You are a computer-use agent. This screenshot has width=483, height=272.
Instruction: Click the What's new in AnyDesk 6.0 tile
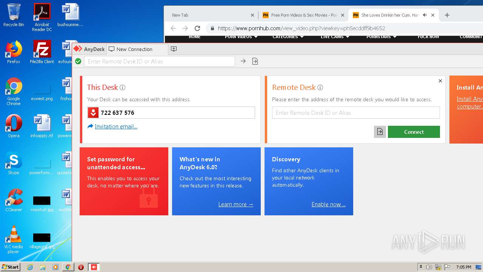(x=216, y=181)
